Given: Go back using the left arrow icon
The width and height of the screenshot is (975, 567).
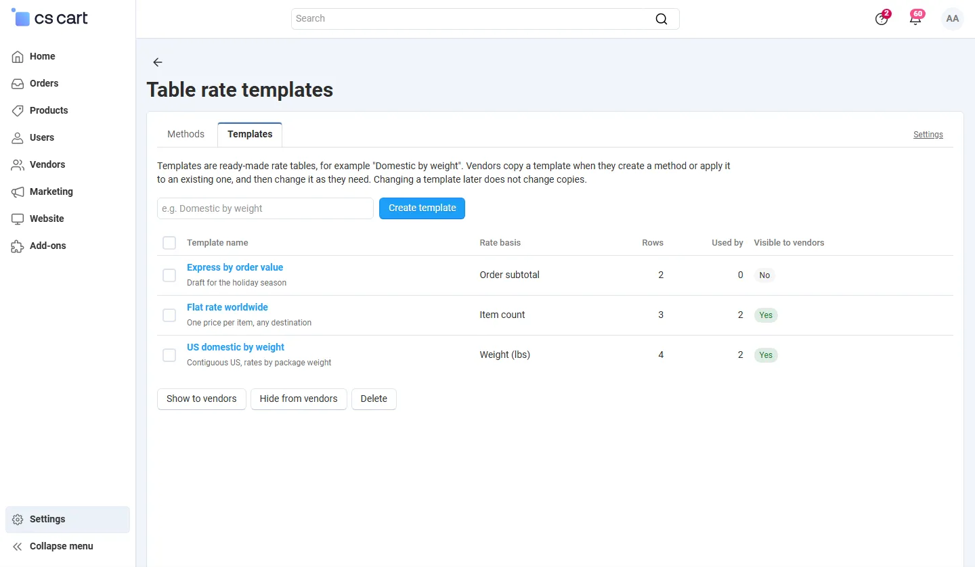Looking at the screenshot, I should (x=158, y=62).
